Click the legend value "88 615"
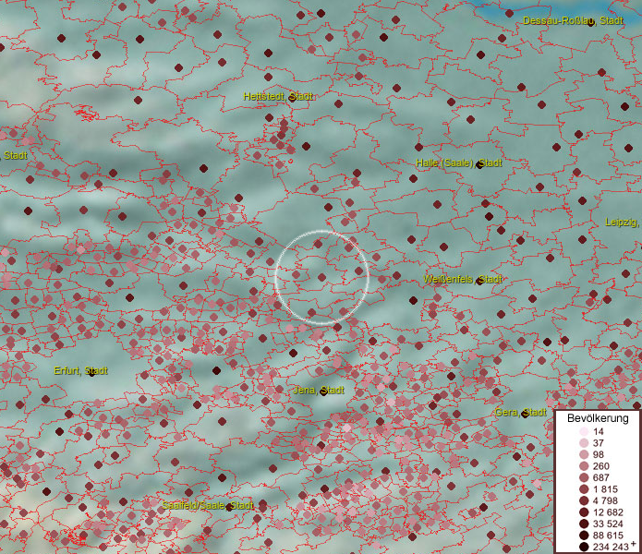Screen dimensions: 642x554 (608, 536)
